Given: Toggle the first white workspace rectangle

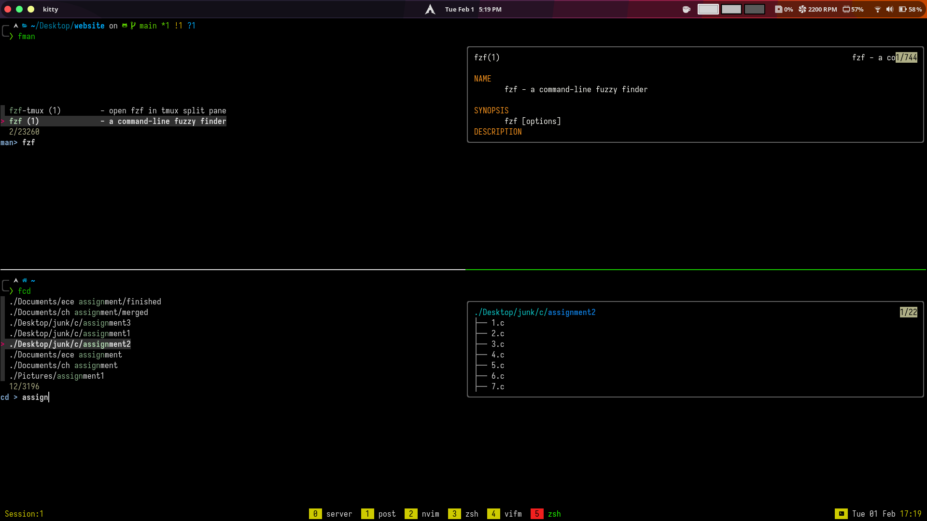Looking at the screenshot, I should point(708,9).
